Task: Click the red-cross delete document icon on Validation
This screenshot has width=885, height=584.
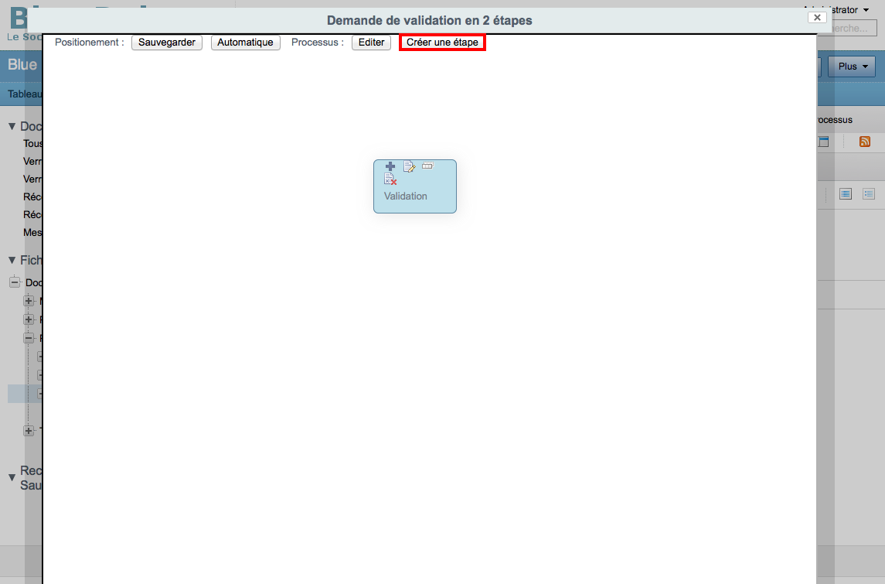Action: coord(390,179)
